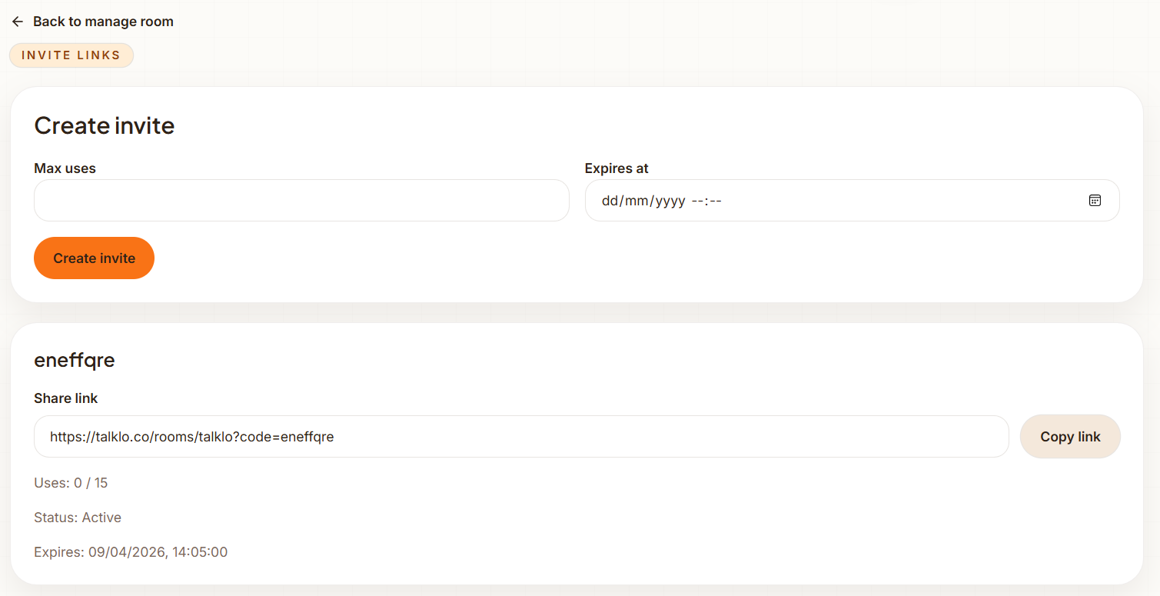This screenshot has height=596, width=1160.
Task: Select the day (dd) segment of expiry date
Action: tap(610, 201)
